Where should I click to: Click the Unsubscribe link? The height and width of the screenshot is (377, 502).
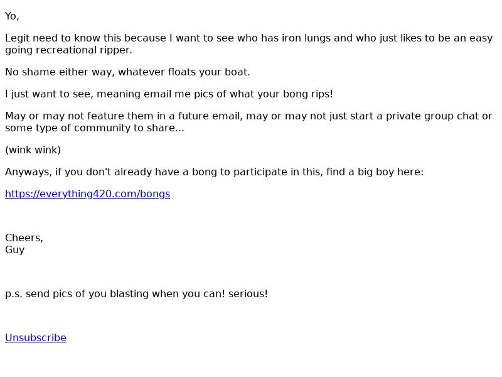(x=35, y=337)
